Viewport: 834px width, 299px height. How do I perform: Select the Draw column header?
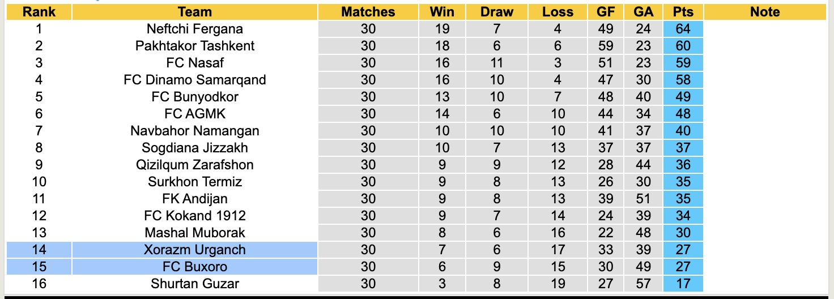point(496,12)
